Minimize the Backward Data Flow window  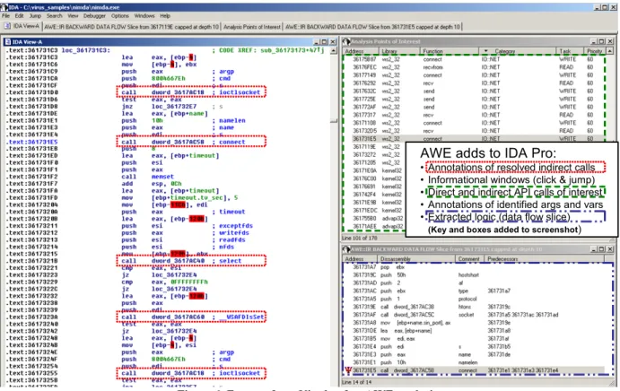coord(594,249)
